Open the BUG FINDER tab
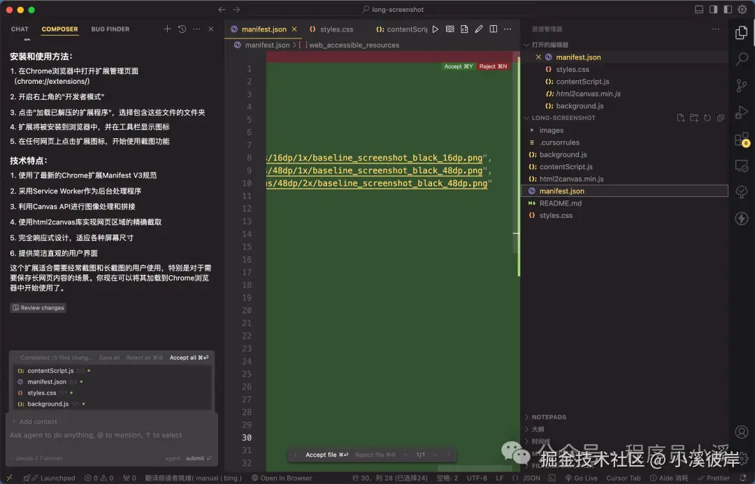 [x=110, y=29]
